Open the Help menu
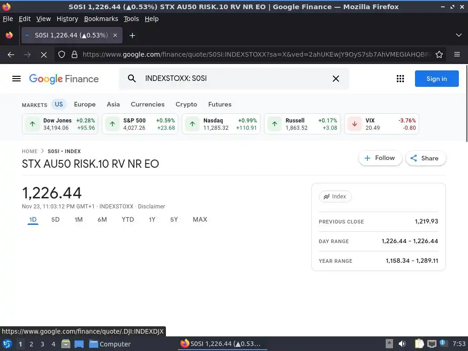This screenshot has width=468, height=351. (x=152, y=19)
